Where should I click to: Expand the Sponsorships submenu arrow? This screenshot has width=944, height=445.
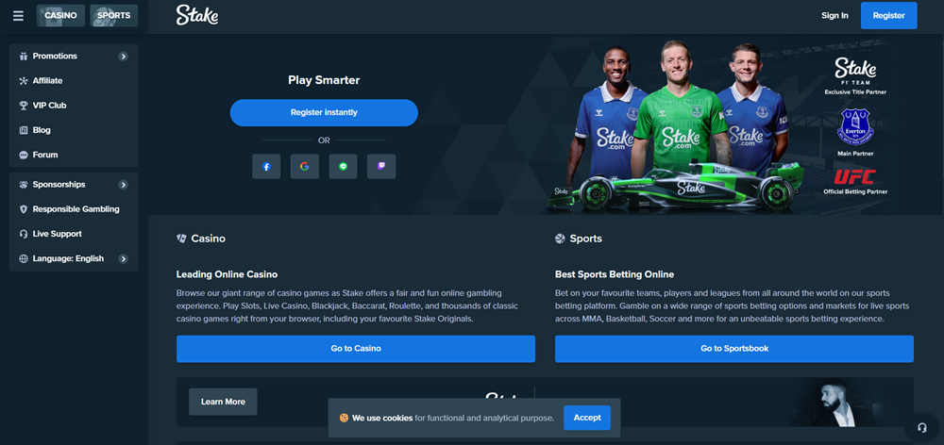[x=123, y=185]
